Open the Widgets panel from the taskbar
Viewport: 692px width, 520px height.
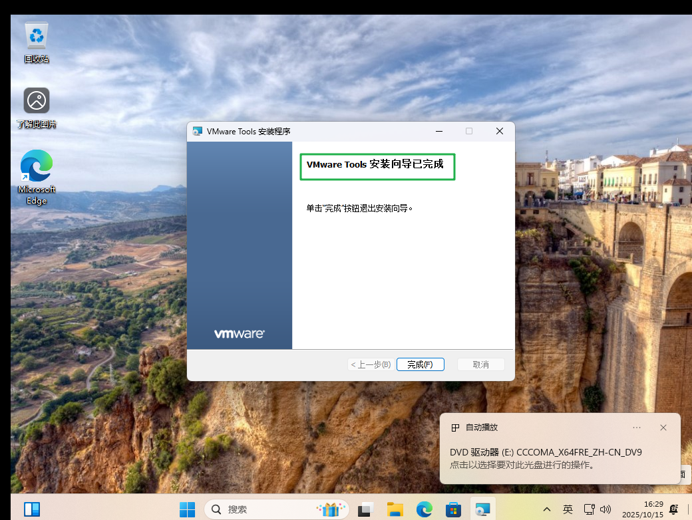tap(32, 509)
